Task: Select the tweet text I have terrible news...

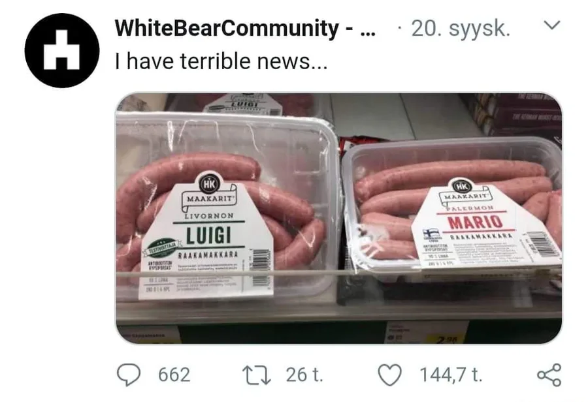Action: (x=221, y=61)
